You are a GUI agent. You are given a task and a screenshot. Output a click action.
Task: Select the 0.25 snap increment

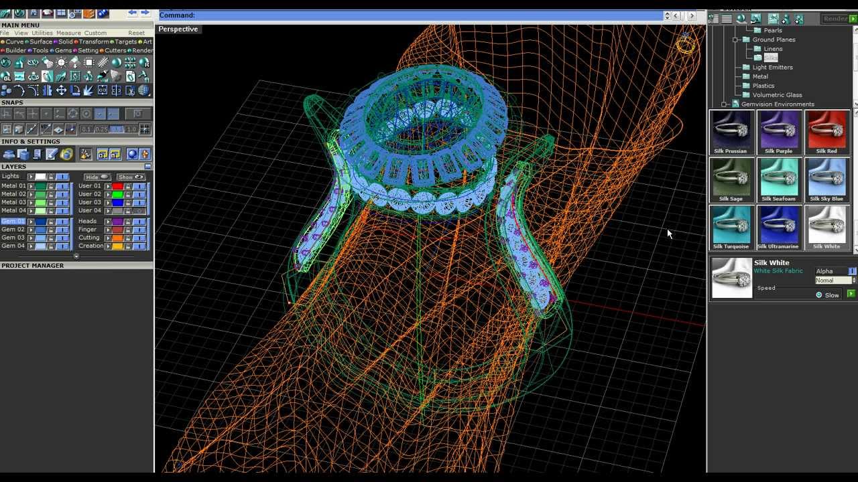point(101,129)
